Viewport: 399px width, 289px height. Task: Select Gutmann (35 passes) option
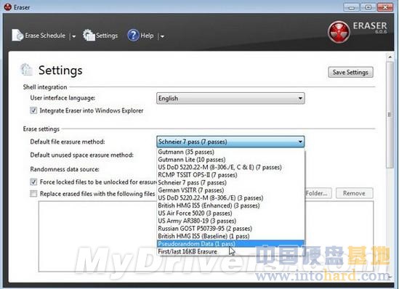point(230,152)
